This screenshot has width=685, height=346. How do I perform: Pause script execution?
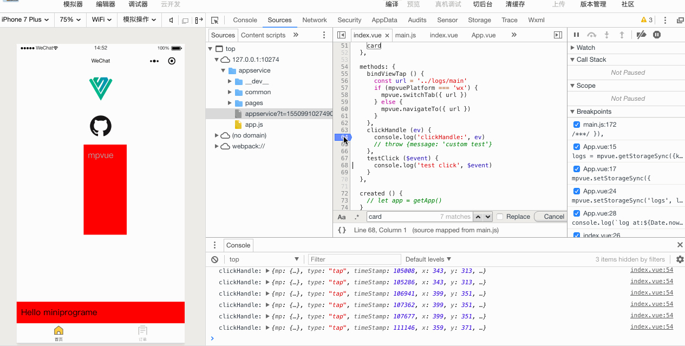pos(576,35)
